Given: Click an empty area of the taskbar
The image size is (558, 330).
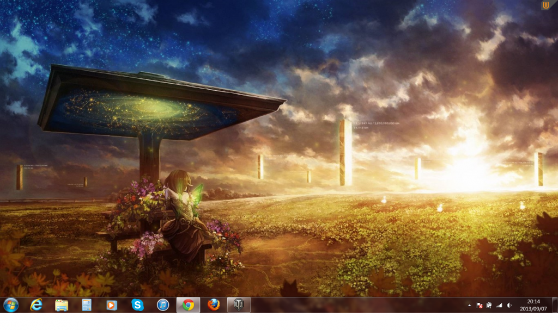Looking at the screenshot, I should click(x=354, y=305).
